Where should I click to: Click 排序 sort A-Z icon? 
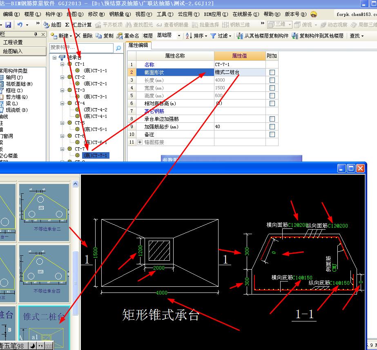coord(189,36)
